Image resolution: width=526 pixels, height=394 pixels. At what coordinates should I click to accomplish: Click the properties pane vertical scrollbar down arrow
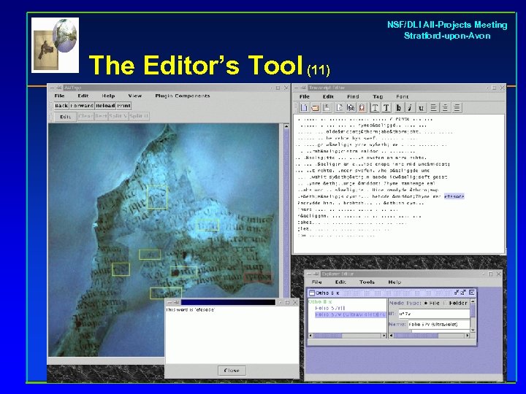click(x=473, y=330)
